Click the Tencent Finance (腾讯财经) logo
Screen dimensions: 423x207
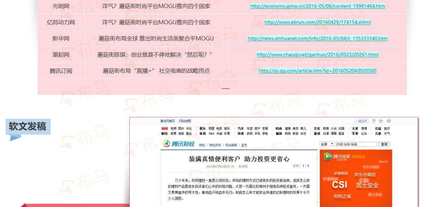179,144
